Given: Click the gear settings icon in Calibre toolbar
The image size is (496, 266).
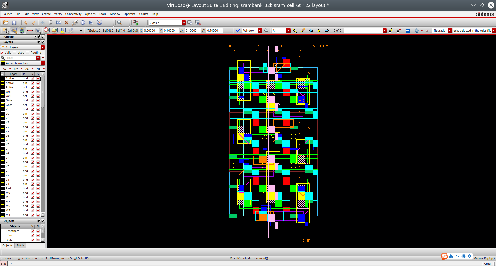Looking at the screenshot, I should point(417,31).
